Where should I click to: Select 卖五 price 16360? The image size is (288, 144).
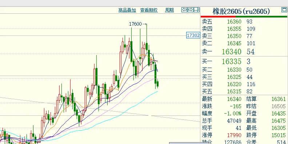tap(234, 22)
